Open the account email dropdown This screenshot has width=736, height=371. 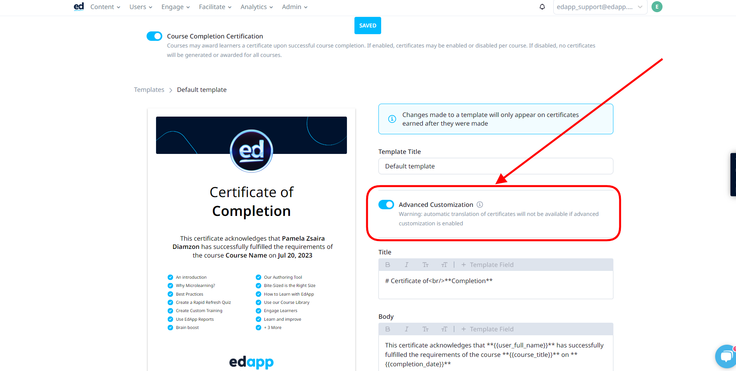[x=600, y=7]
